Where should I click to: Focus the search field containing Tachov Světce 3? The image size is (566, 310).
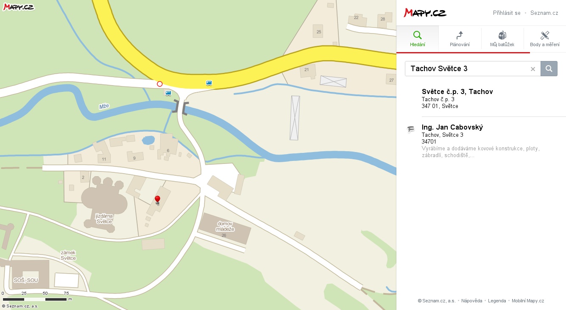466,69
